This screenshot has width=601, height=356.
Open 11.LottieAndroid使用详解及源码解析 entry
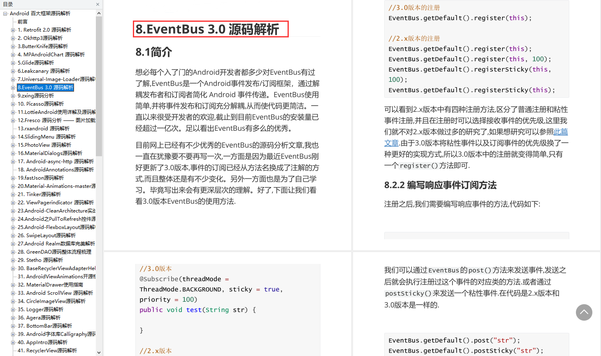(56, 112)
